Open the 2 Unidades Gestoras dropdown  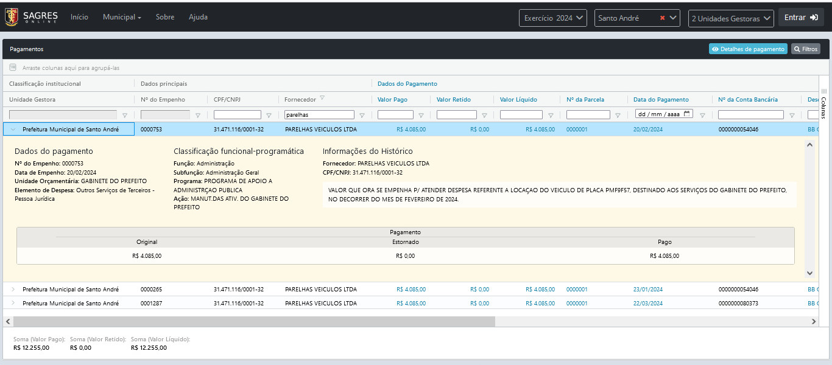coord(730,18)
